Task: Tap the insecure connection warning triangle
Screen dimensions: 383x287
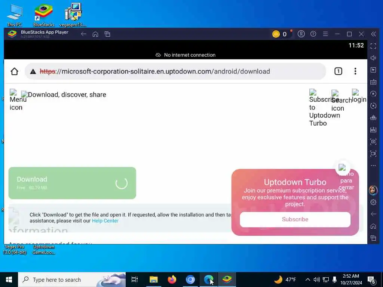Action: [x=33, y=71]
